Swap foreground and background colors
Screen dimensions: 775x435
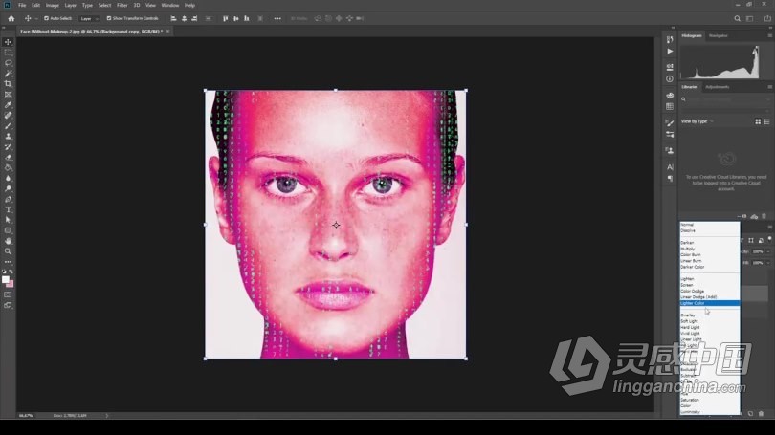(x=11, y=272)
